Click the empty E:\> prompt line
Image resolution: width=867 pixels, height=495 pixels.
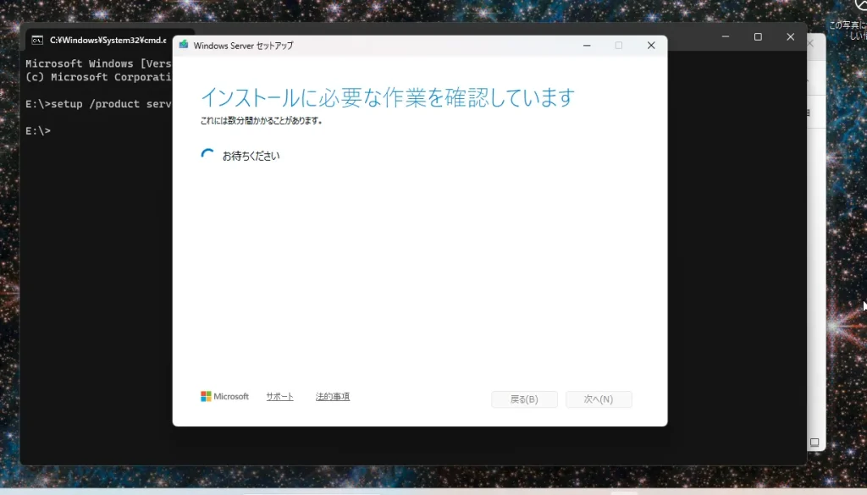38,131
